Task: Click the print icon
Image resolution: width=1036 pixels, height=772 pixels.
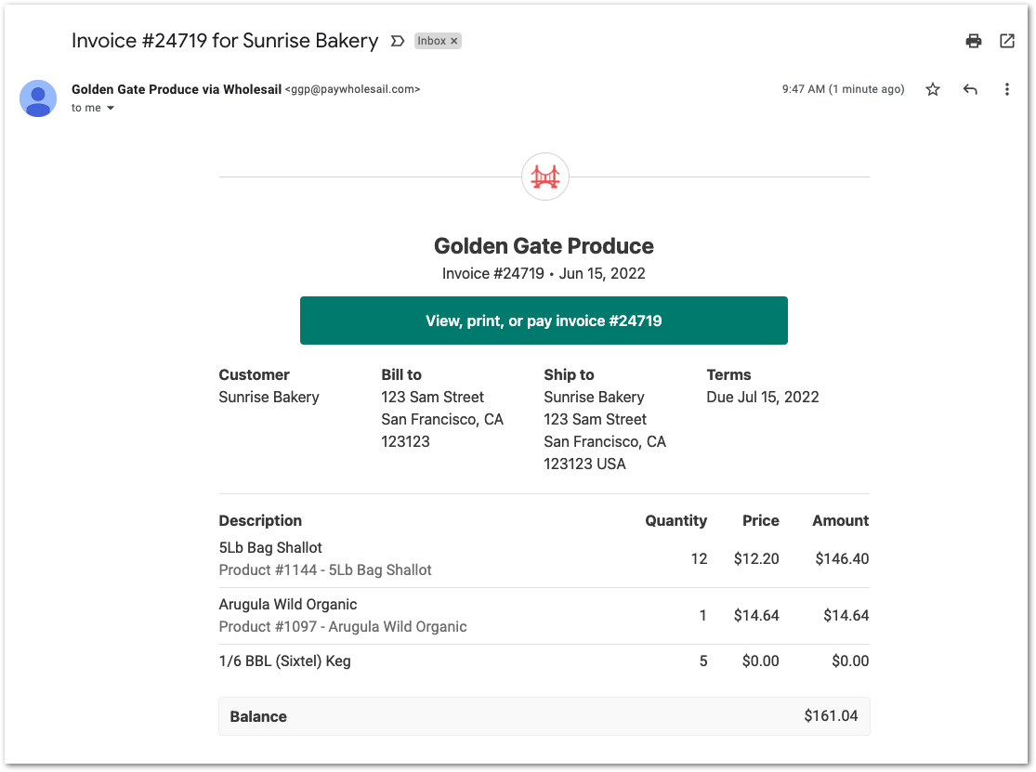Action: 973,41
